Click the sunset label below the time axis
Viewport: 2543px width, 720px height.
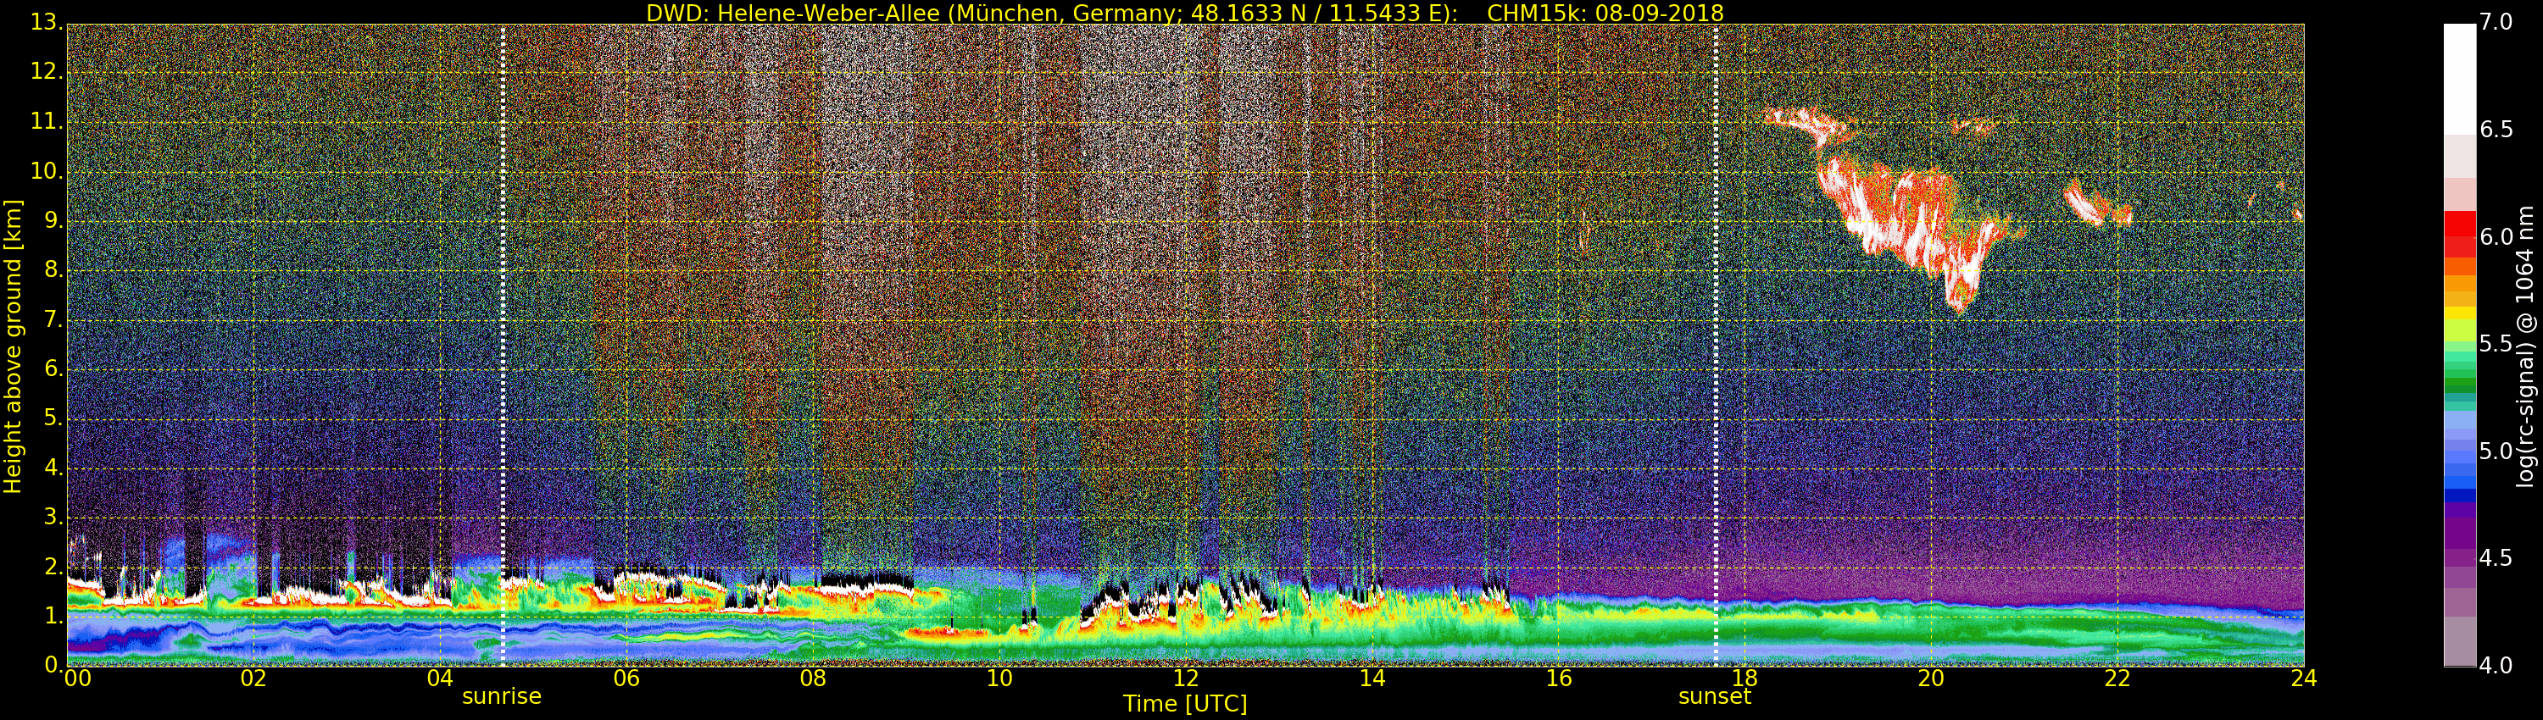(x=1714, y=696)
